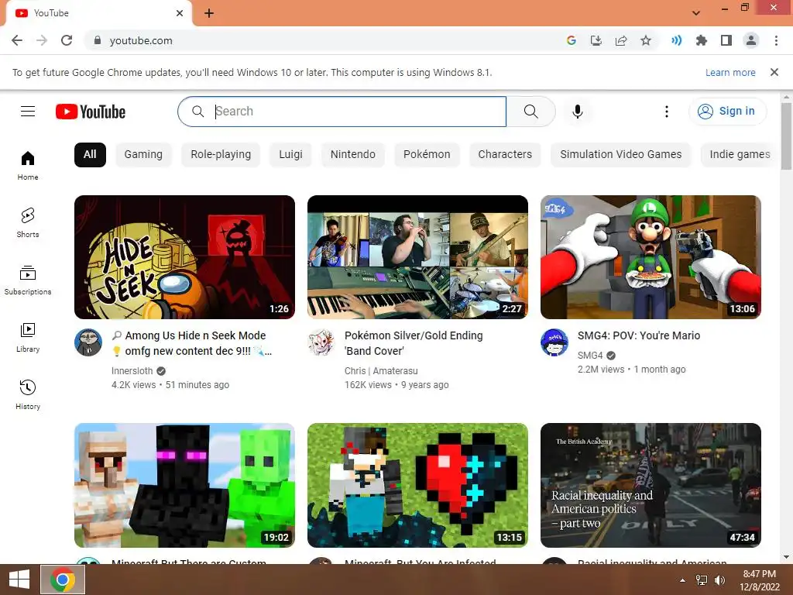Open the YouTube hamburger guide menu
The height and width of the screenshot is (595, 793).
click(28, 111)
